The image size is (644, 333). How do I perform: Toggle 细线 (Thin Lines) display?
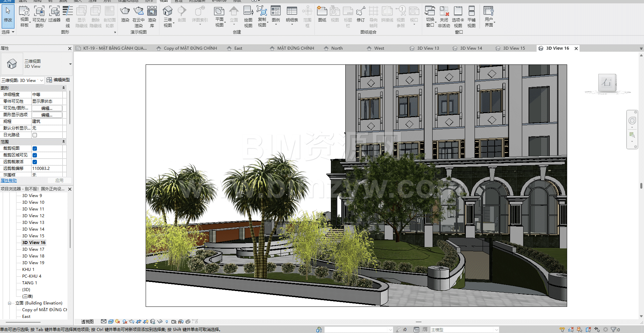coord(68,16)
